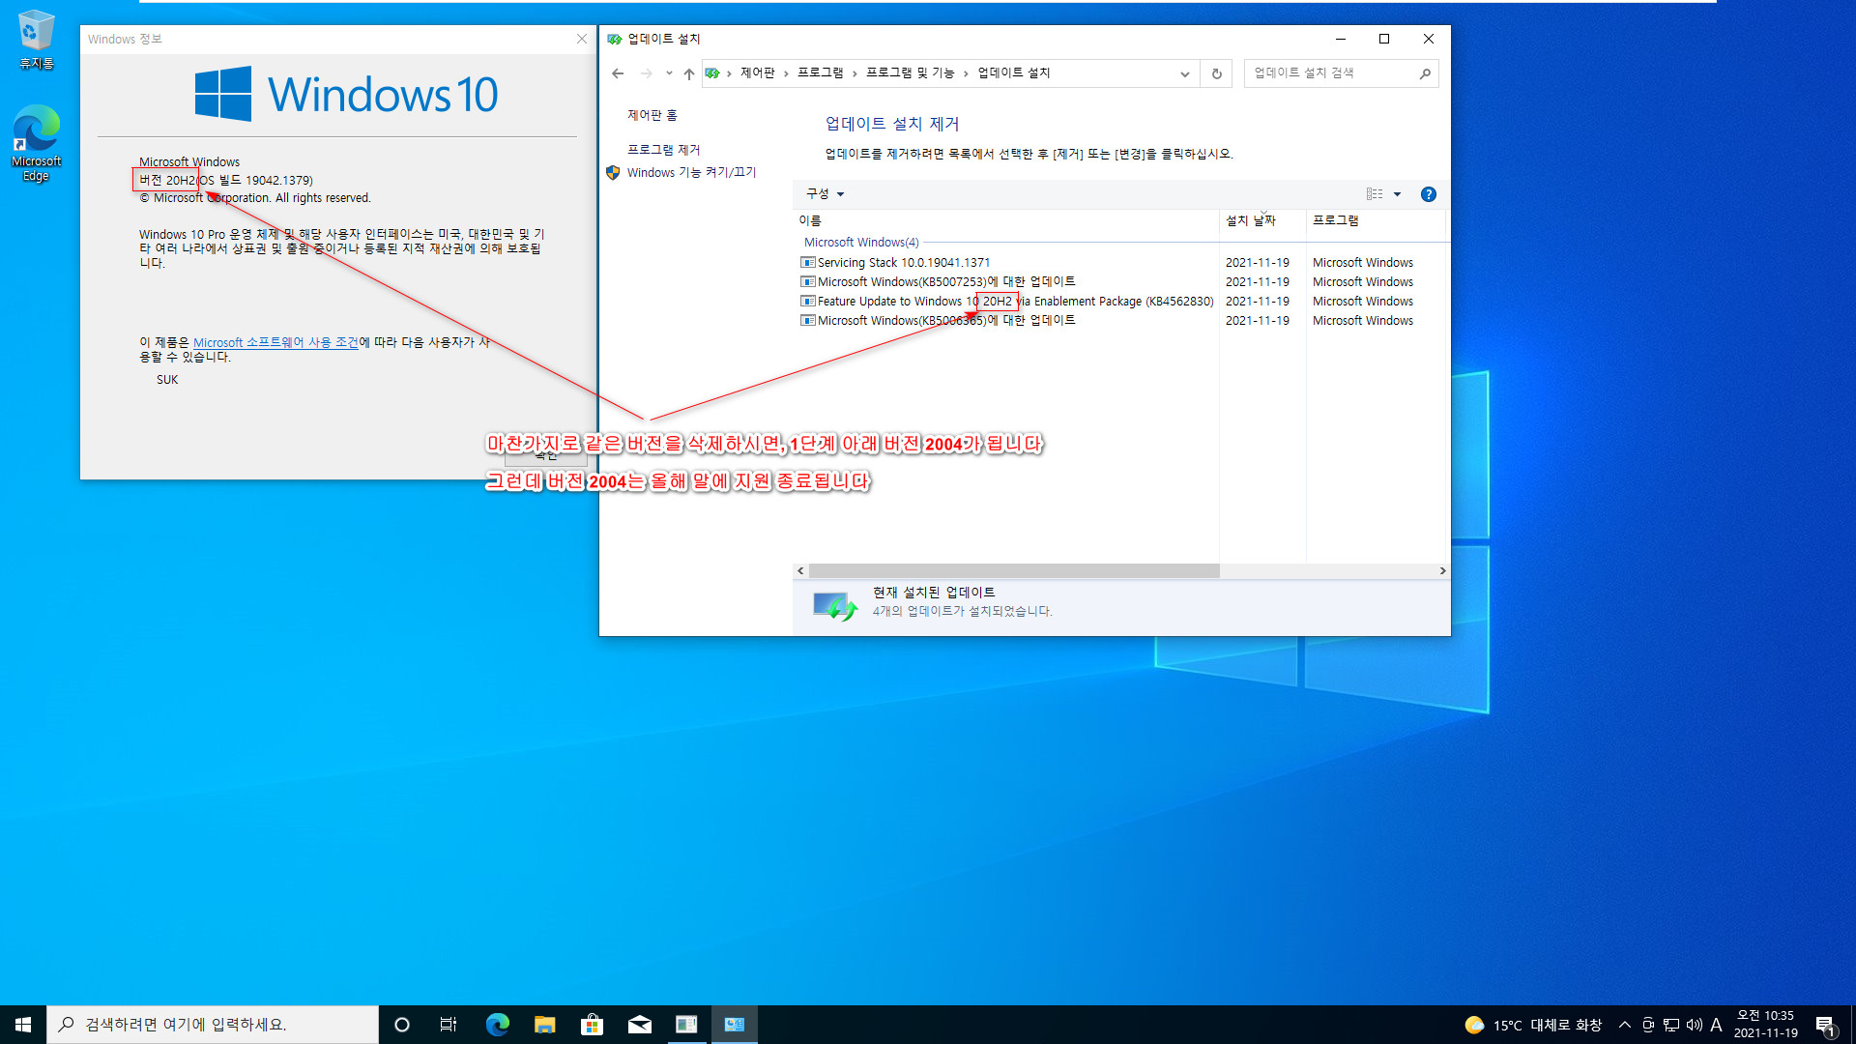Minimize the 업데이트 설치 window

(x=1340, y=40)
